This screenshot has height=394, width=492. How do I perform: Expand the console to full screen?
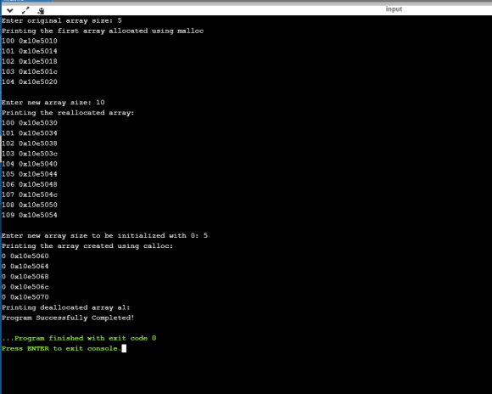point(25,11)
